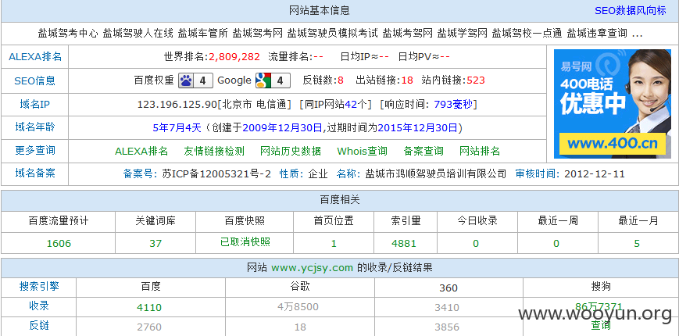Click keyword library value 37
Screen dimensions: 679x336
tap(155, 243)
